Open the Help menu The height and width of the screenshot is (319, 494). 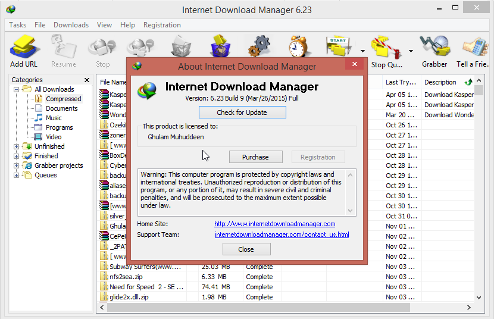127,25
